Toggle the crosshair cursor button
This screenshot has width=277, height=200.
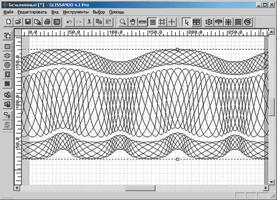click(x=172, y=22)
